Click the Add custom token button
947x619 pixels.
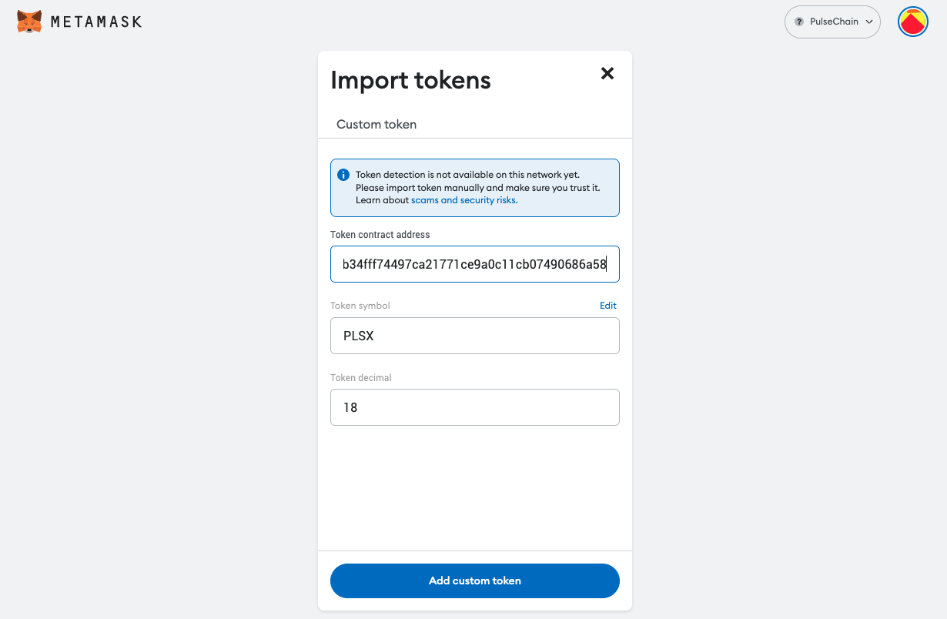point(475,581)
